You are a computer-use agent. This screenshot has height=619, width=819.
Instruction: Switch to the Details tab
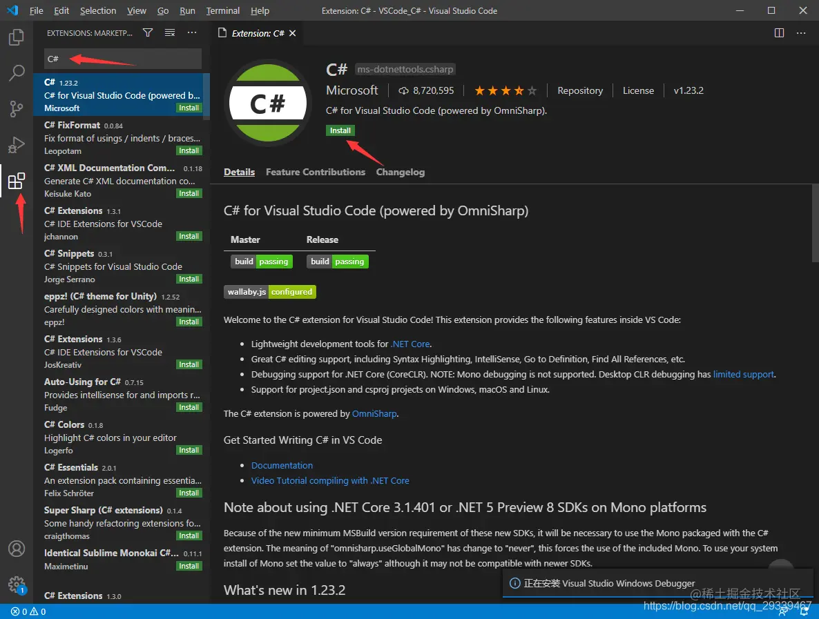239,172
